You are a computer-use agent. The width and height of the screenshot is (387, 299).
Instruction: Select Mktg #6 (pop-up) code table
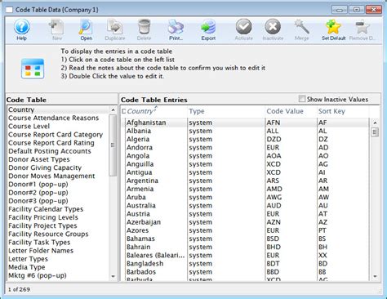(x=58, y=275)
